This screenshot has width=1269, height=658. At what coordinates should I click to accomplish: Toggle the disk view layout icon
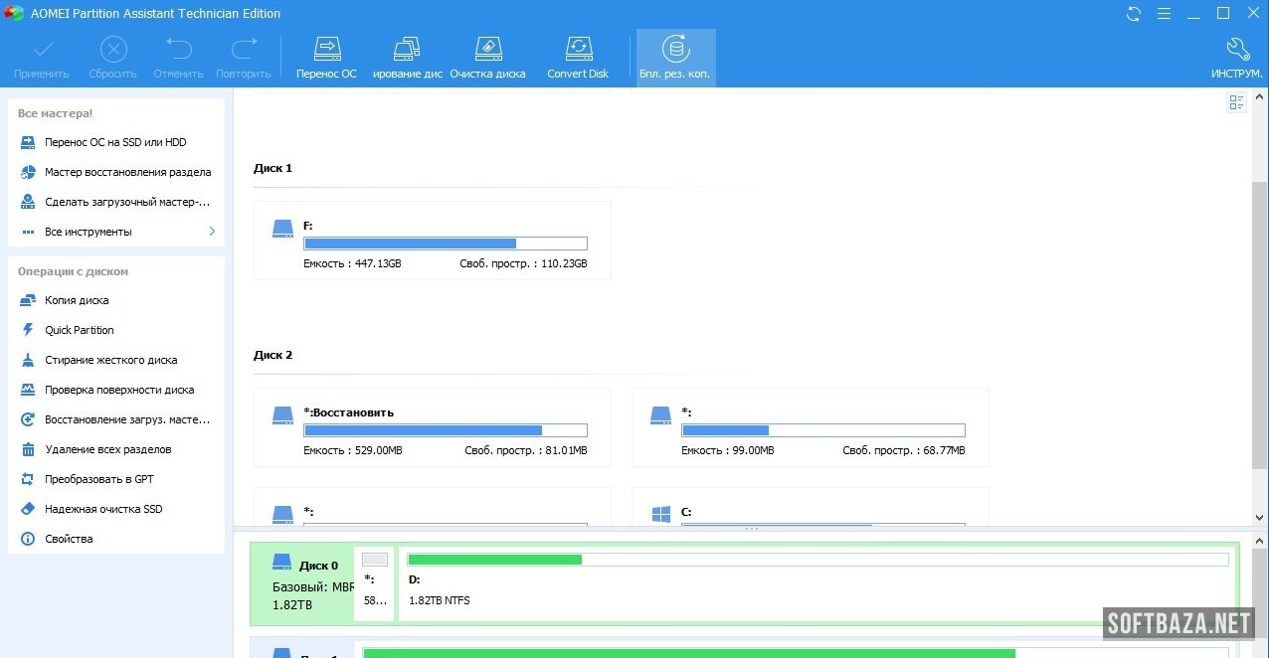pyautogui.click(x=1236, y=102)
